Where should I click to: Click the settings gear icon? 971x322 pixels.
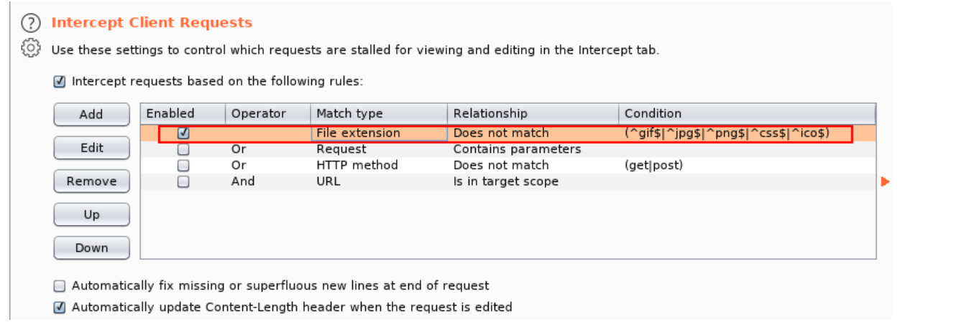[x=30, y=49]
